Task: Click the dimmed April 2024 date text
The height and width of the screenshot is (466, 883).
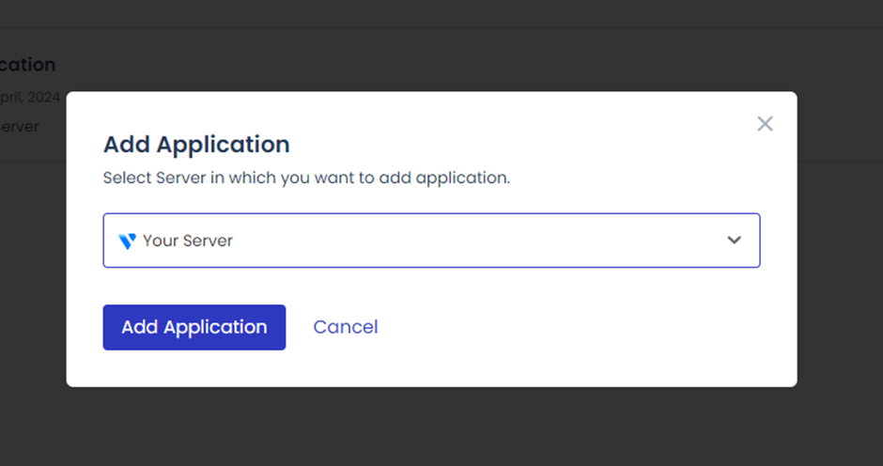Action: point(30,96)
